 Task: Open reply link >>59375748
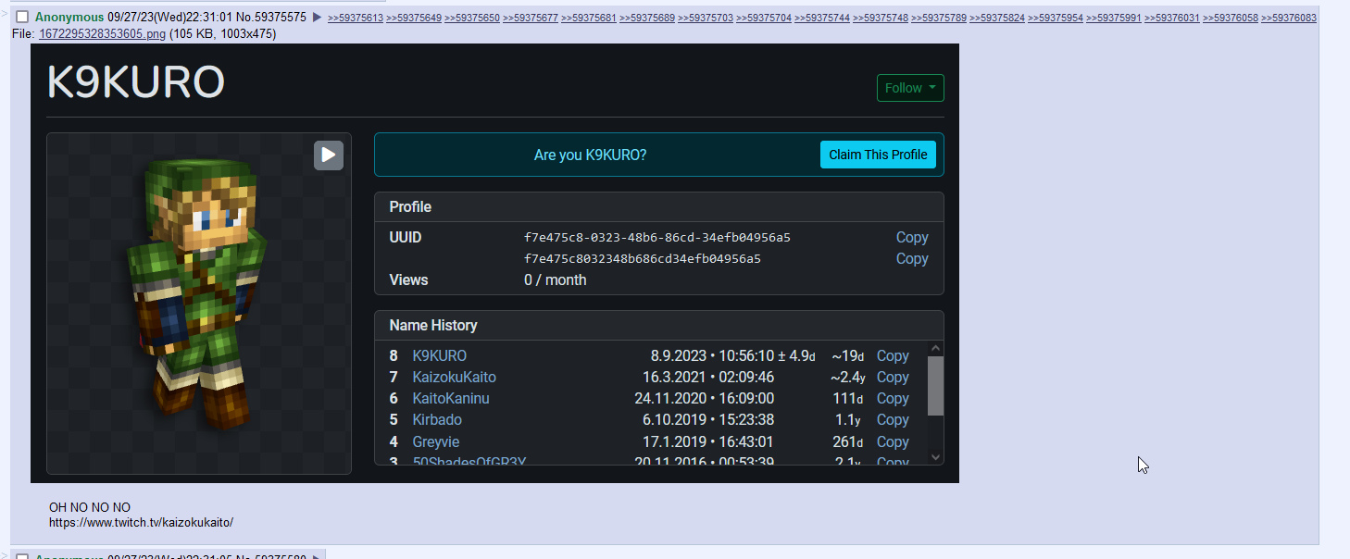[x=881, y=18]
